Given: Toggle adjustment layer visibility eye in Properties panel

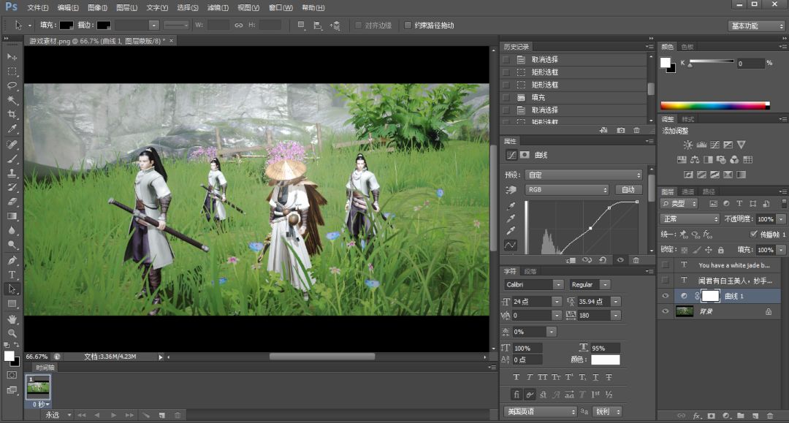Looking at the screenshot, I should [620, 260].
